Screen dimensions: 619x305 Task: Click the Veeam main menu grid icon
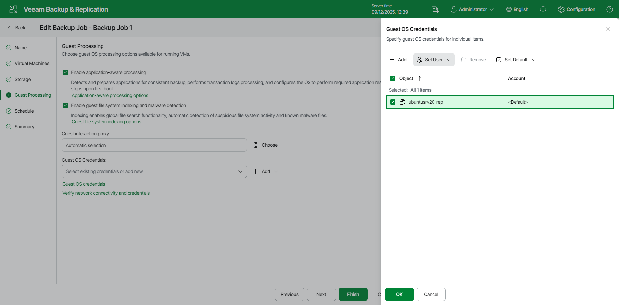pos(13,9)
